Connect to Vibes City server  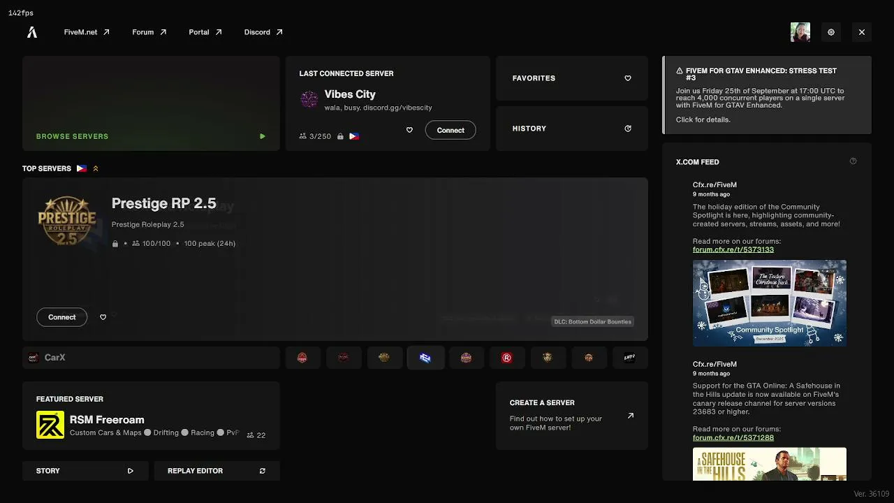point(450,130)
